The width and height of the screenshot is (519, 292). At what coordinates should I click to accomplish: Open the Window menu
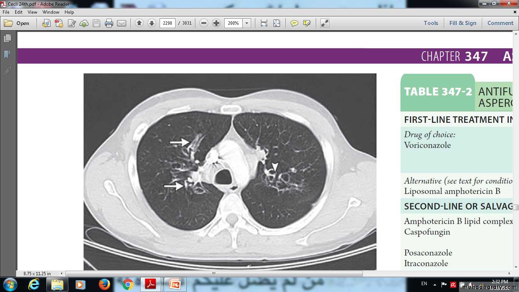click(51, 12)
